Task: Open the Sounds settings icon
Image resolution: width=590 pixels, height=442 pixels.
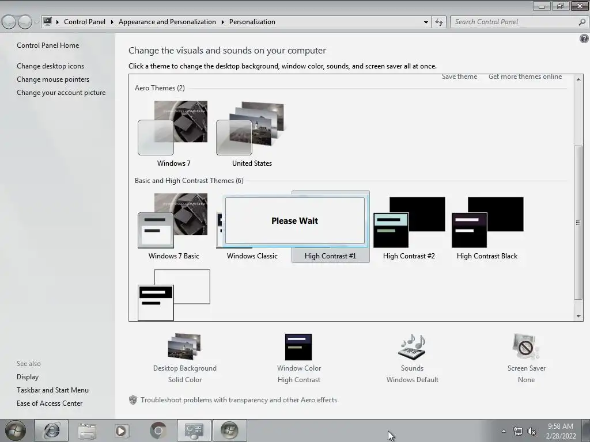Action: coord(412,346)
